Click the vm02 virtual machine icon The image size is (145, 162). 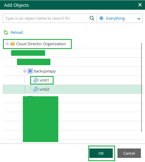tap(36, 89)
